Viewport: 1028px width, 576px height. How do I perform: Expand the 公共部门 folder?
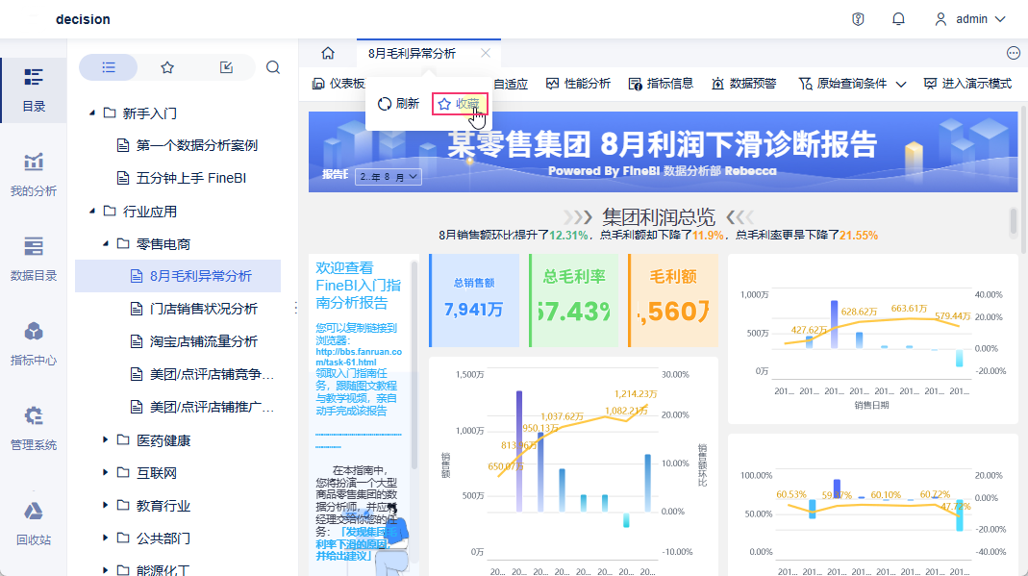(x=106, y=538)
